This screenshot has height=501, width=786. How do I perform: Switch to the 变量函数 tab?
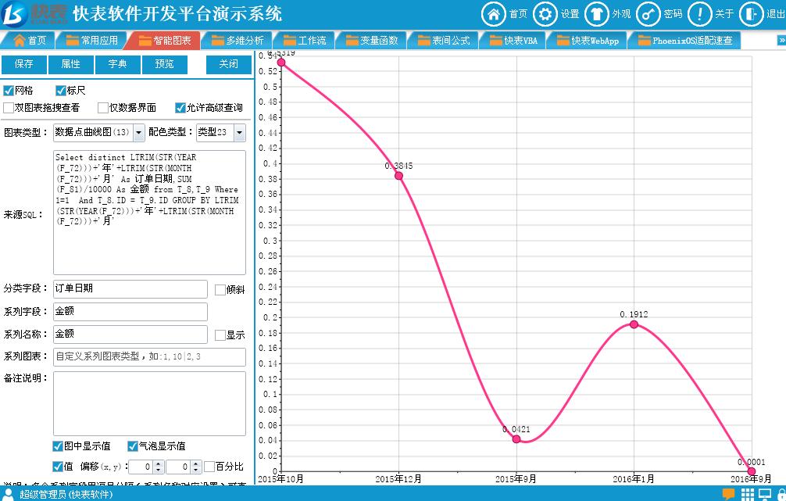click(x=371, y=40)
